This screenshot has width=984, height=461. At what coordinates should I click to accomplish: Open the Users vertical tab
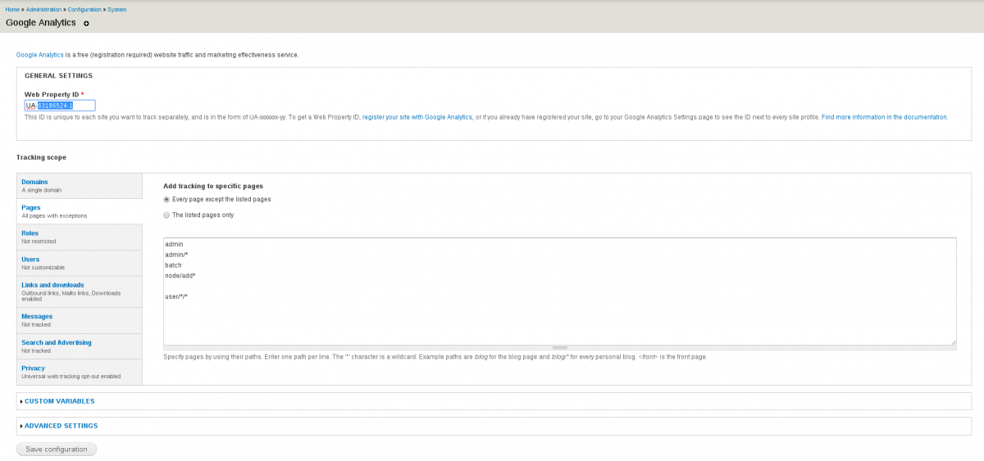[x=80, y=263]
